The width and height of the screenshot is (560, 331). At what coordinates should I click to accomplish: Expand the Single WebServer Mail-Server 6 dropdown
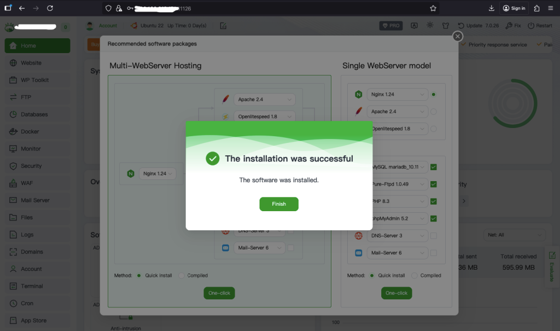click(x=396, y=253)
